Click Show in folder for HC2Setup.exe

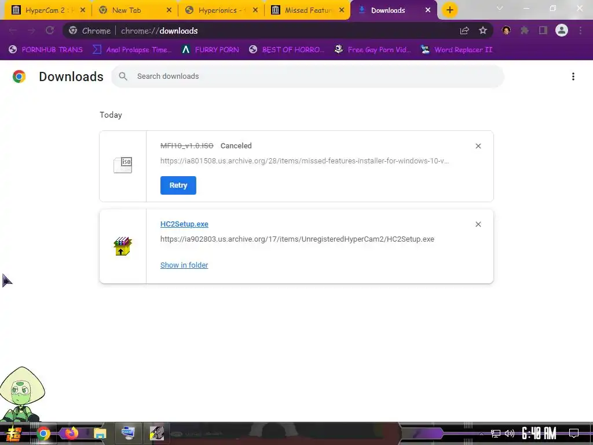point(184,265)
